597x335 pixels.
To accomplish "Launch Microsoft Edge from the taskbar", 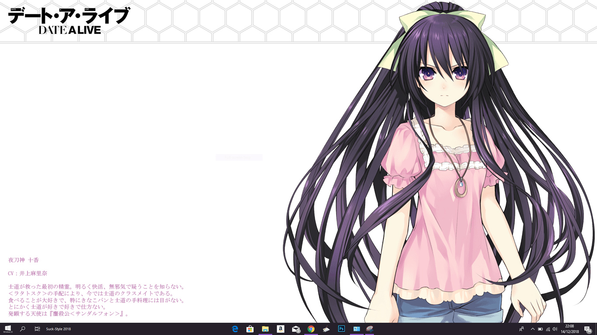I will pyautogui.click(x=235, y=329).
